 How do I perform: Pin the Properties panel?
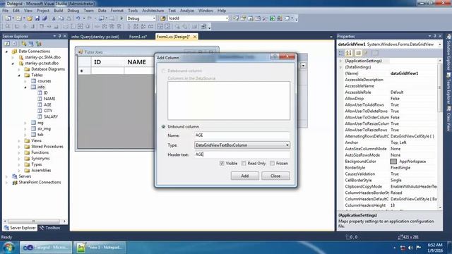pos(435,36)
